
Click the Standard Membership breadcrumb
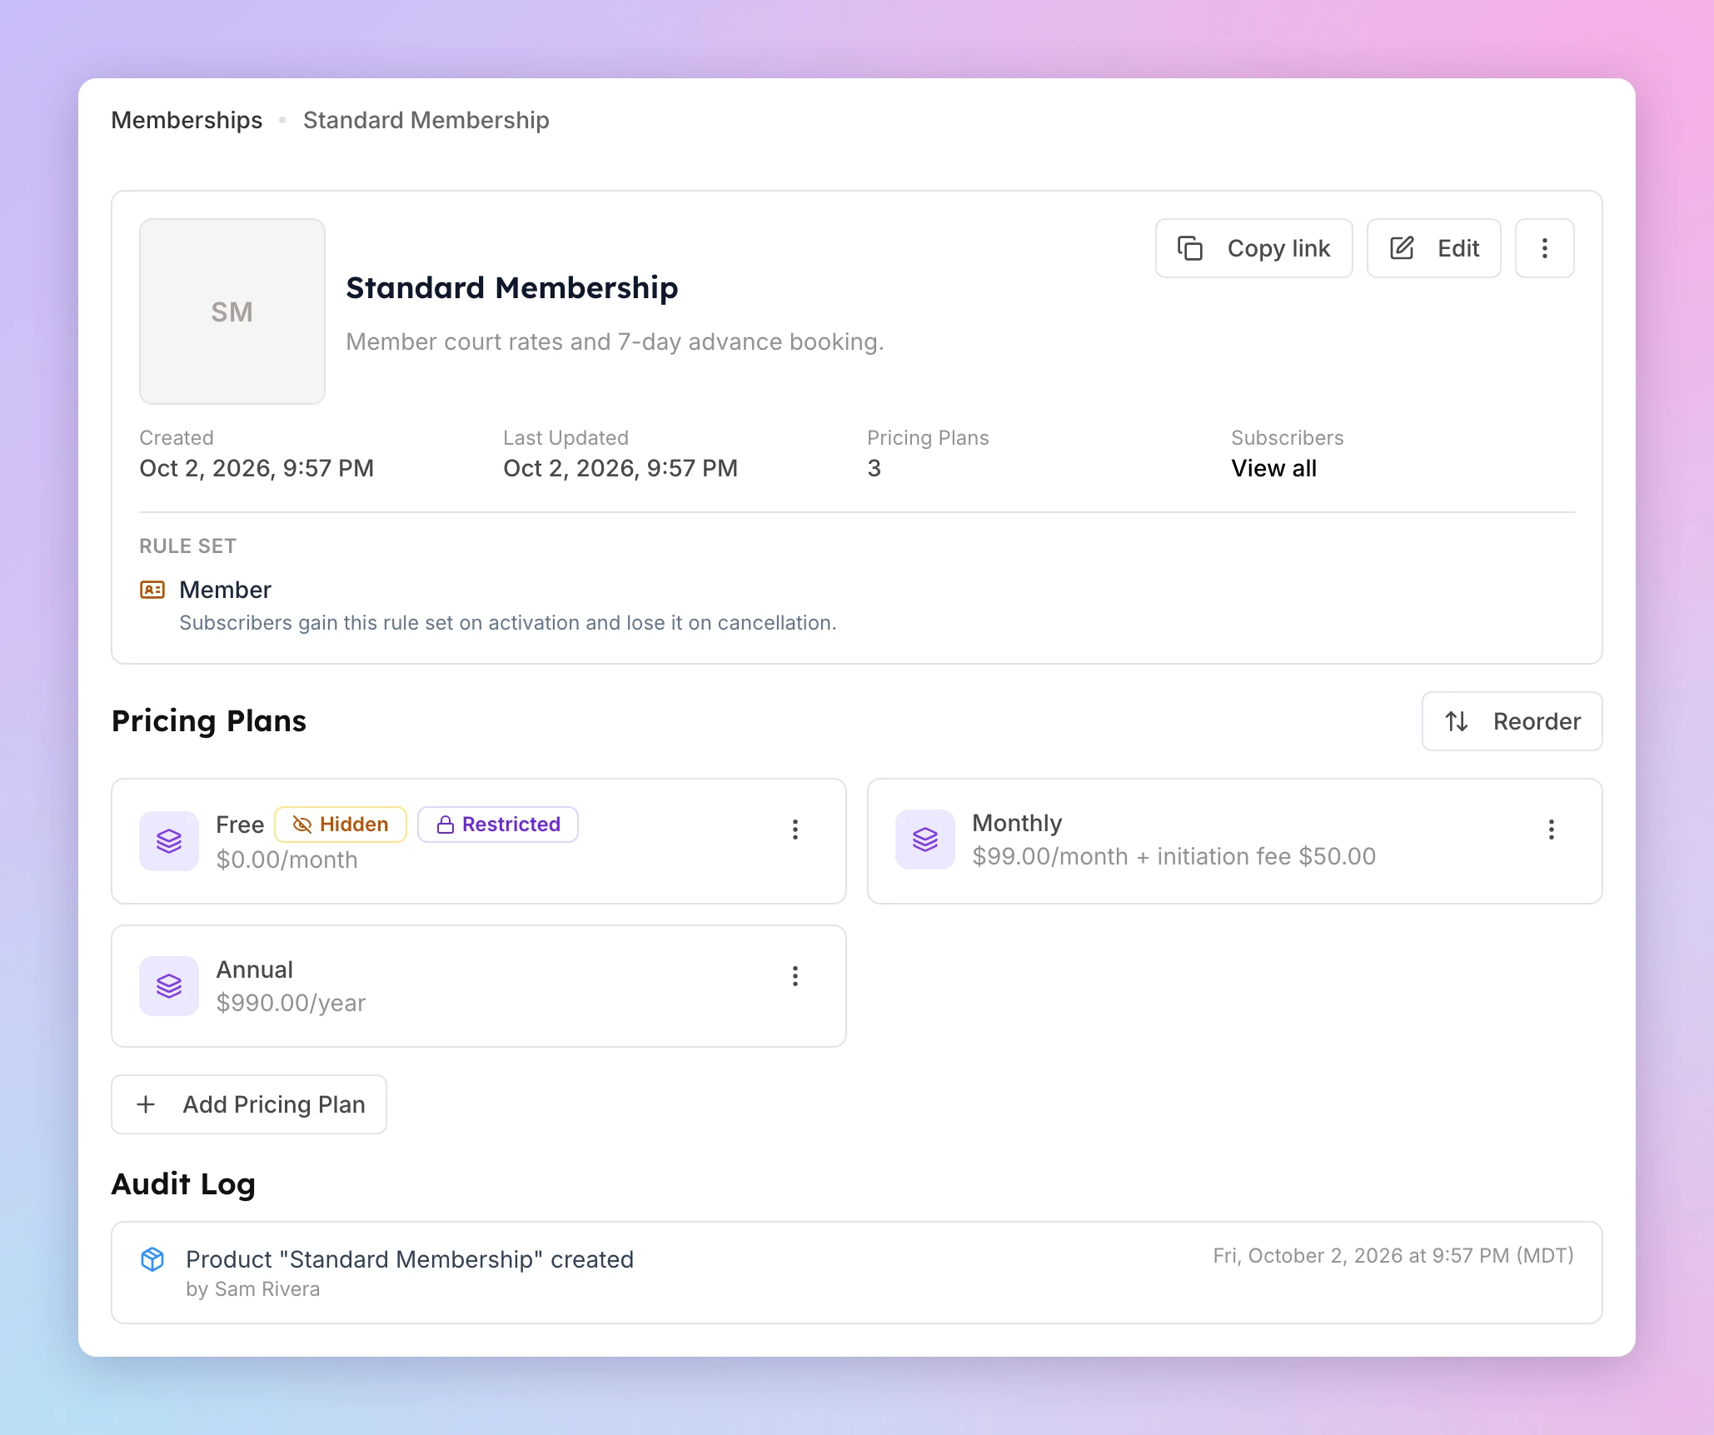click(426, 120)
